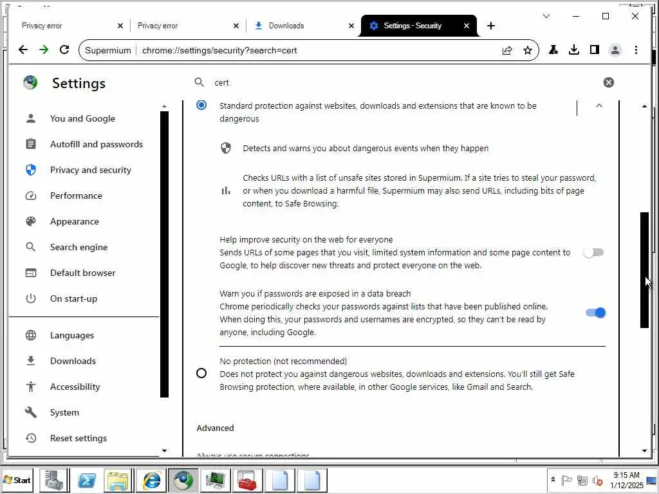Click sidebar scrollbar up arrow
The height and width of the screenshot is (494, 659).
[164, 106]
